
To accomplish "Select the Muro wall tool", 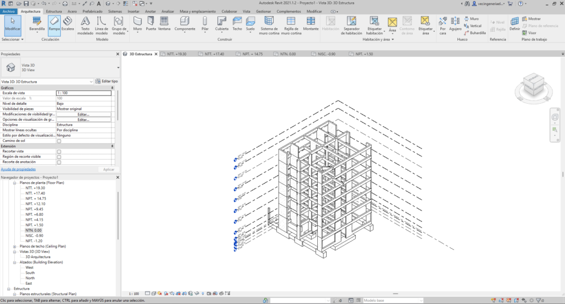I will pos(137,24).
